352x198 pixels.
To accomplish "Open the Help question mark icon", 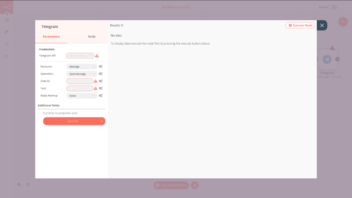I will 7,57.
